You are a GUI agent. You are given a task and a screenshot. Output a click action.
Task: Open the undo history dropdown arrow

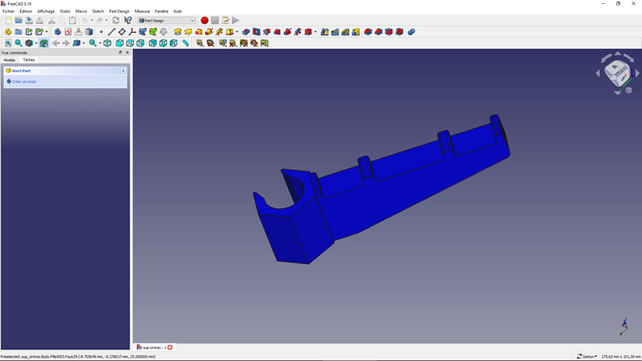click(91, 21)
